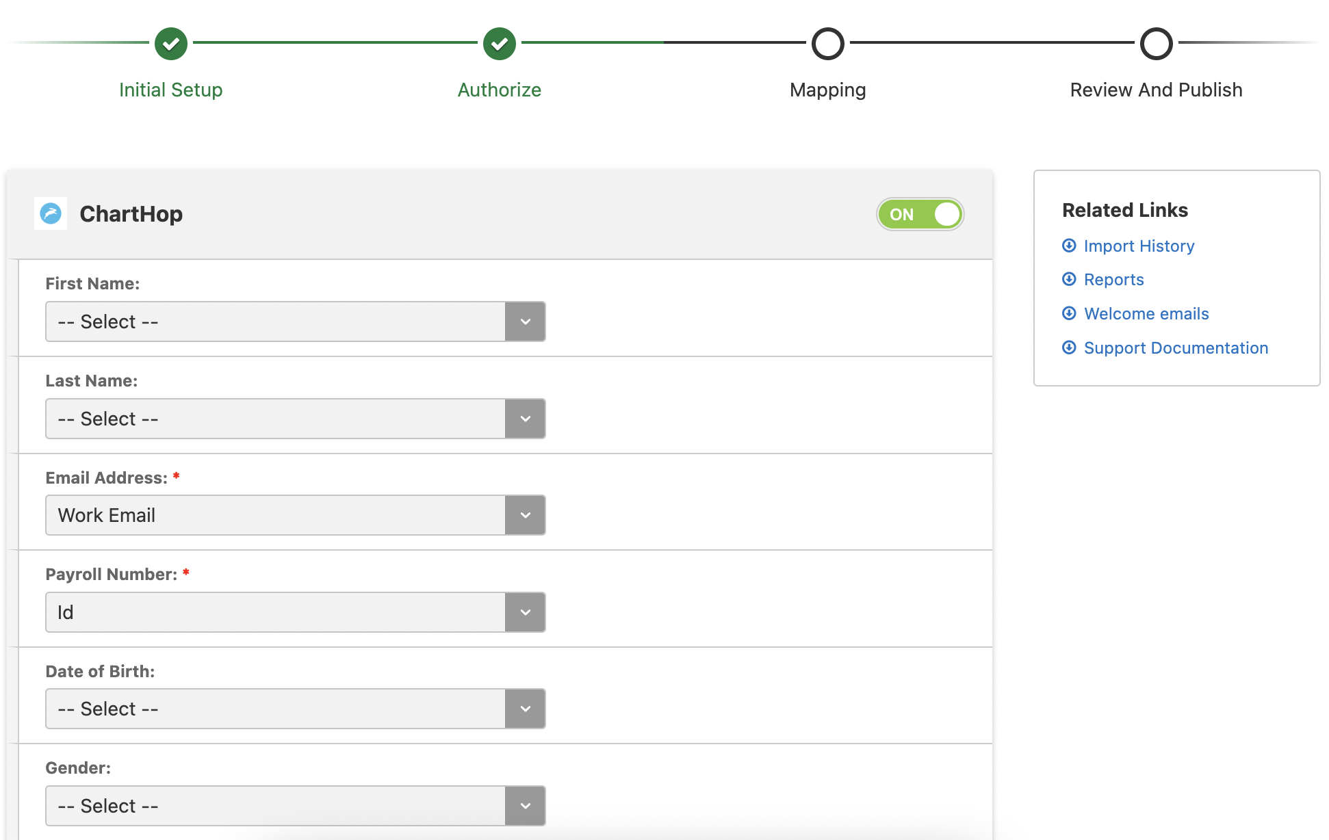Open the First Name dropdown
This screenshot has width=1329, height=840.
(x=296, y=321)
